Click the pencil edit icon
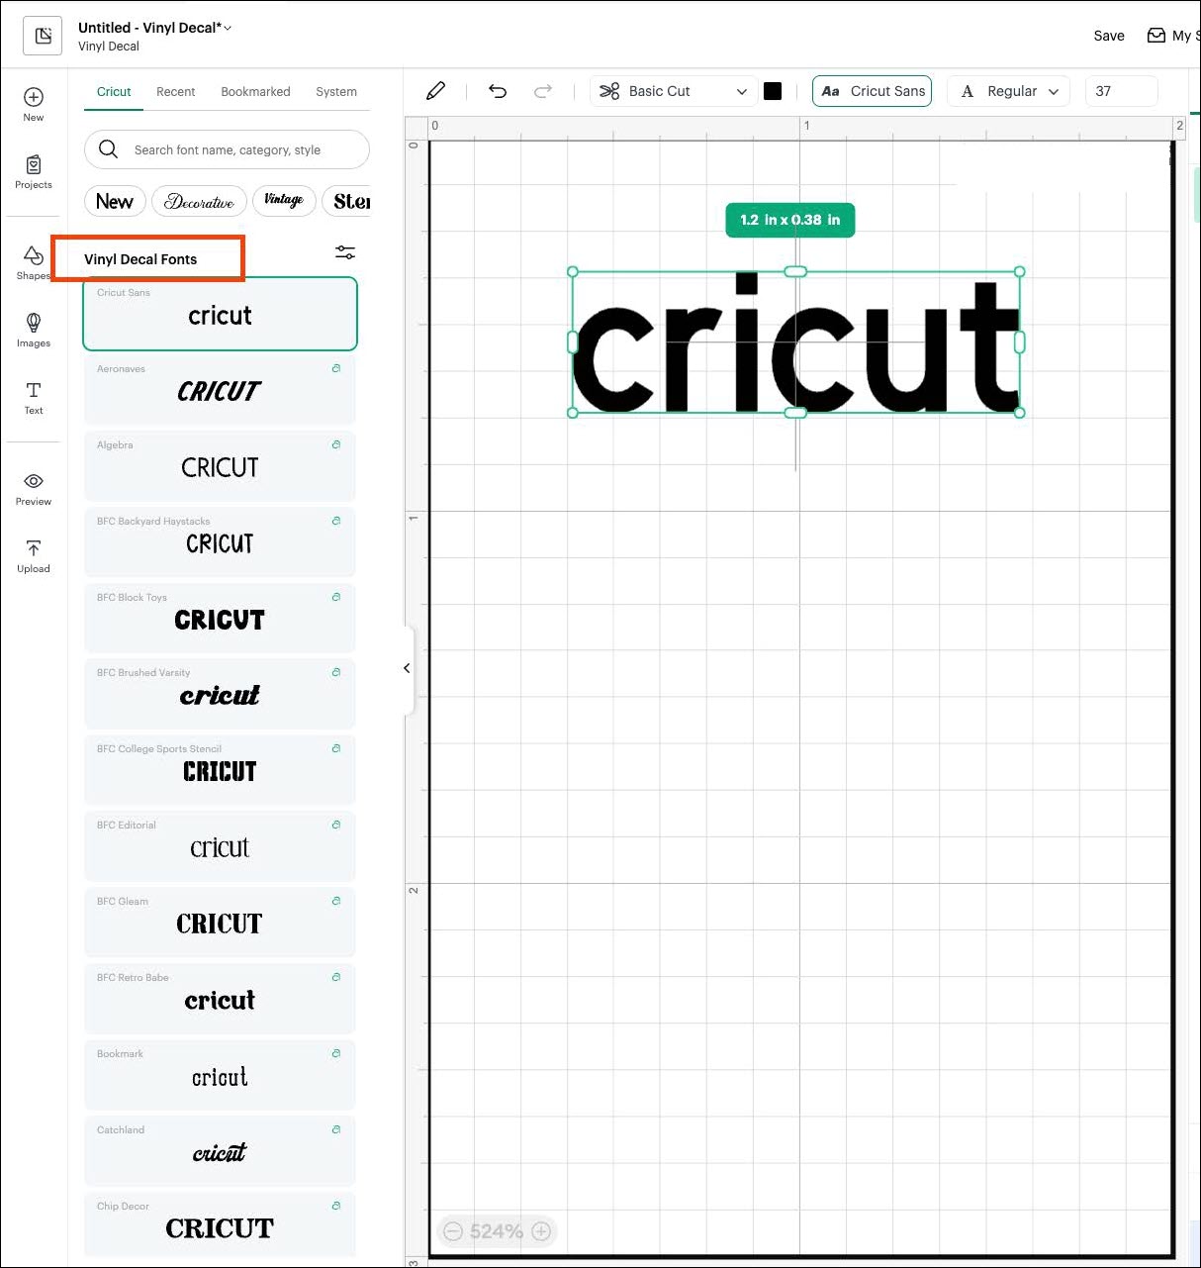 click(x=435, y=91)
